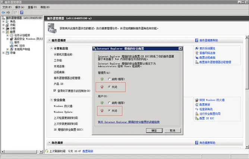Click 检查新角色 icon
Image resolution: width=249 pixels, height=159 pixels.
point(197,109)
